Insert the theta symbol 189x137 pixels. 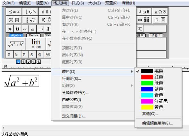pos(17,29)
